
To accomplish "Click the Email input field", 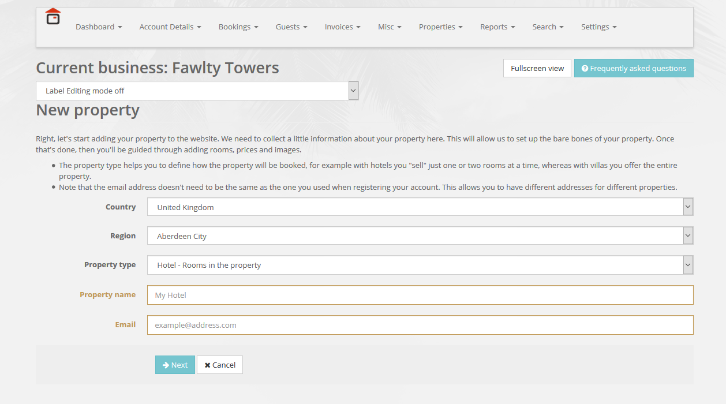I will click(x=420, y=325).
